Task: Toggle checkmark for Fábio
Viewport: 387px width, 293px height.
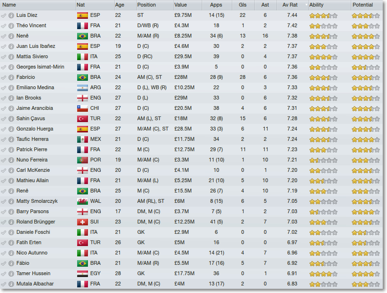Action: [x=3, y=263]
